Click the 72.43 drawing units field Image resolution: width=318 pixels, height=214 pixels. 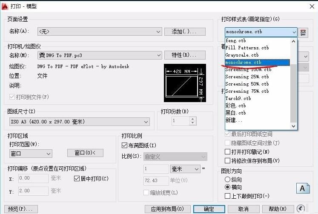[156, 180]
